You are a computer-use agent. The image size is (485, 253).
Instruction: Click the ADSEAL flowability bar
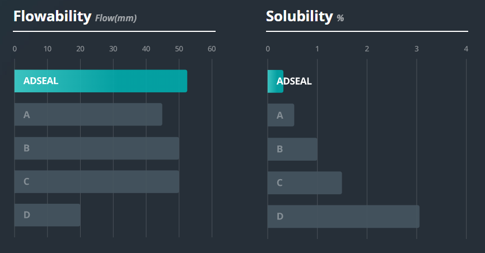point(101,81)
